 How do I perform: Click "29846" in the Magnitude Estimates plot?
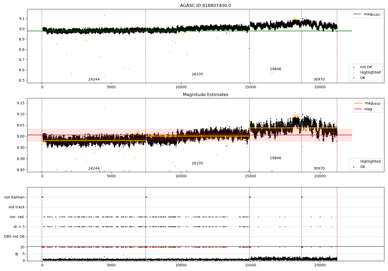click(275, 158)
